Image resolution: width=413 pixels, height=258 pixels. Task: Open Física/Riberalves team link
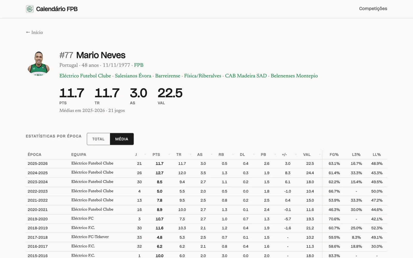(203, 76)
